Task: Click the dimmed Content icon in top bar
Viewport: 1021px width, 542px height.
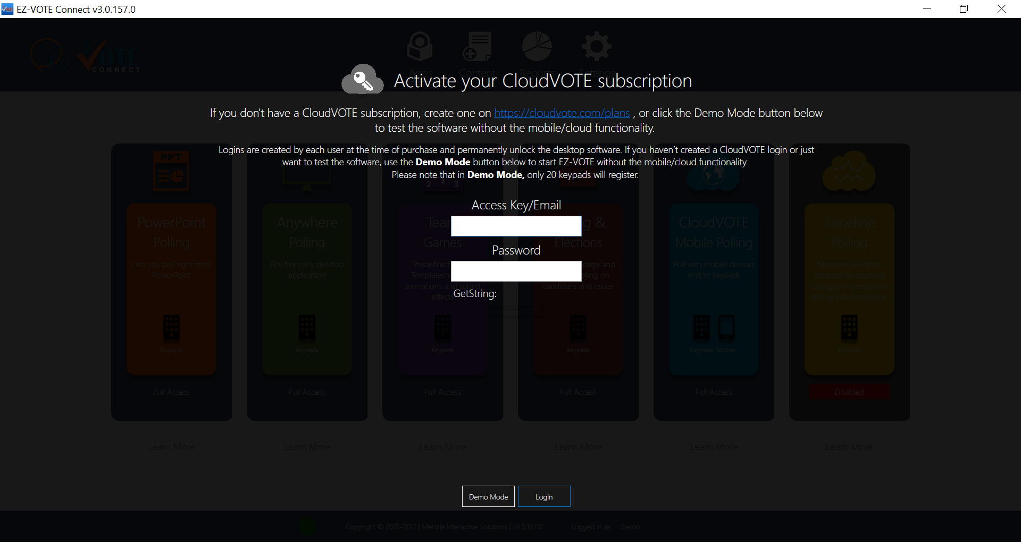Action: coord(477,47)
